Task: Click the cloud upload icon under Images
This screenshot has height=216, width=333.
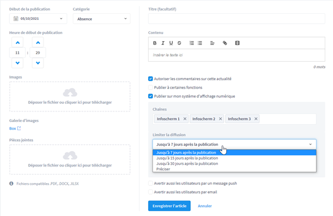Action: (70, 93)
